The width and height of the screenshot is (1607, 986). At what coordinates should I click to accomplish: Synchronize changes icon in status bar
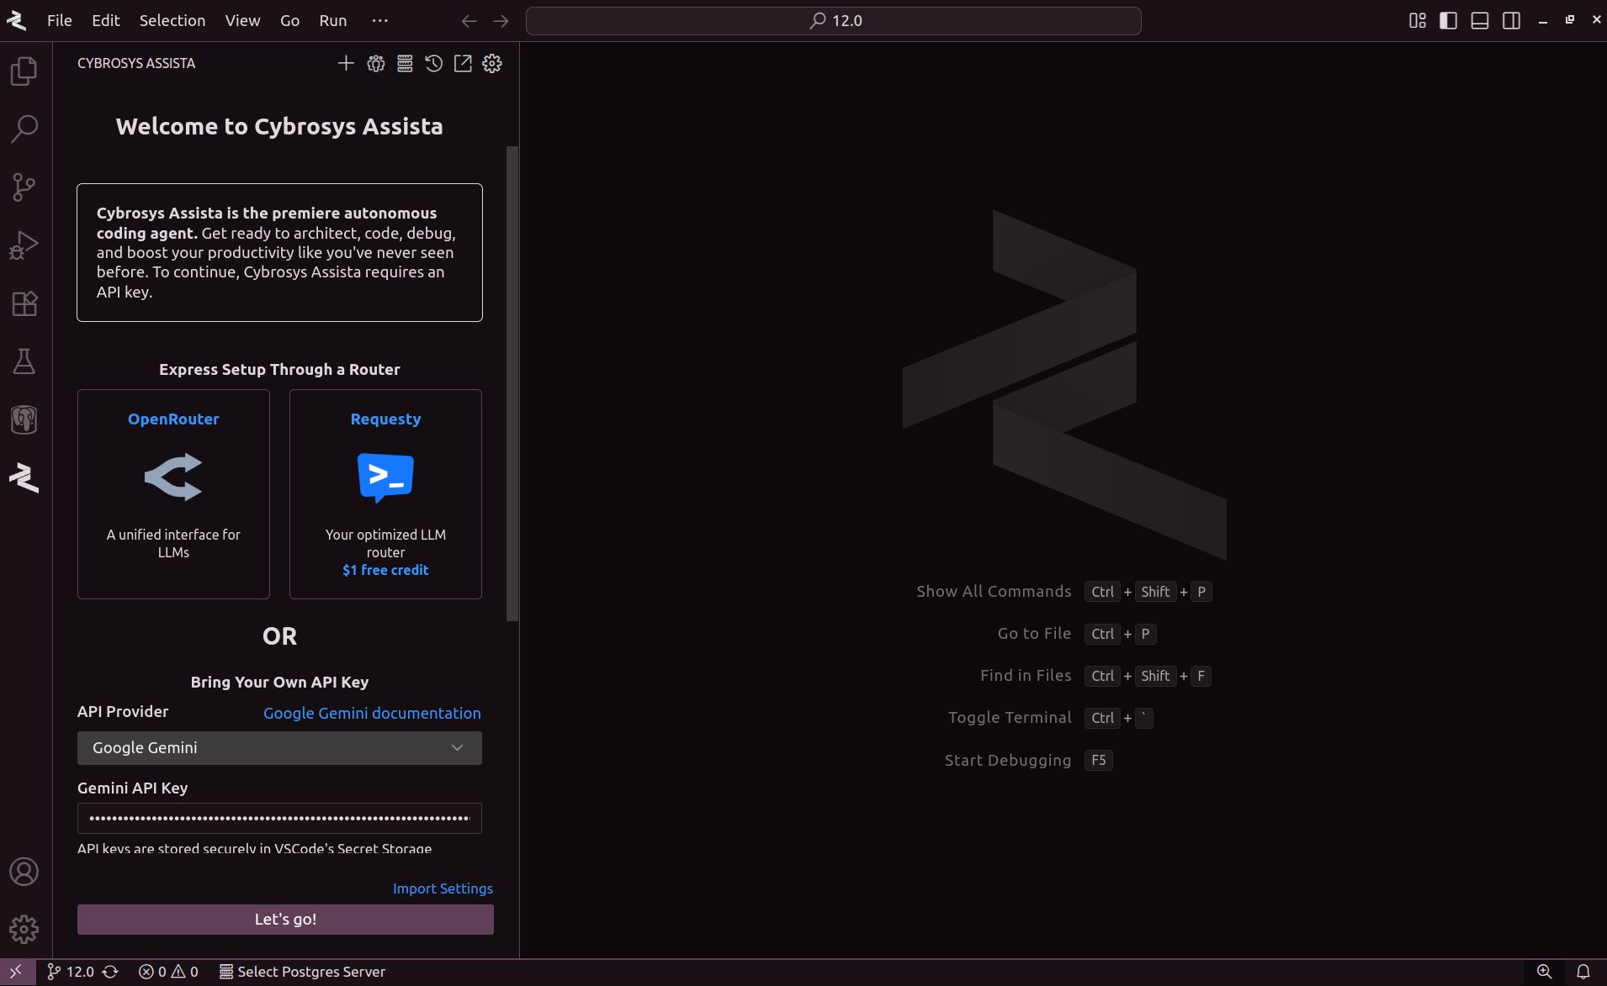coord(110,972)
